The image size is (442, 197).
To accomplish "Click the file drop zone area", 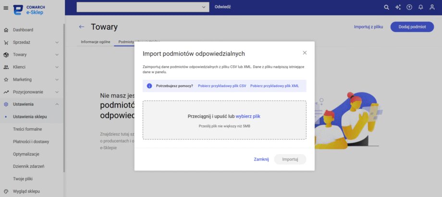I will 224,120.
